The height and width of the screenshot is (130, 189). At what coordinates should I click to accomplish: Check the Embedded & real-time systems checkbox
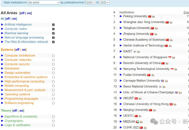point(54,77)
